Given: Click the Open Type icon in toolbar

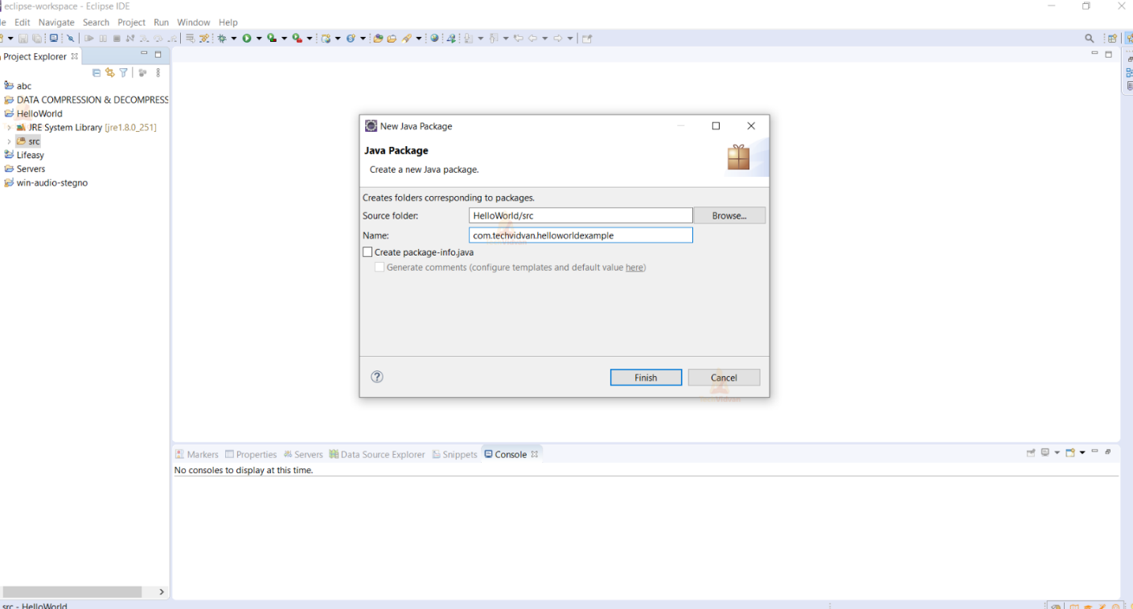Looking at the screenshot, I should [x=378, y=39].
